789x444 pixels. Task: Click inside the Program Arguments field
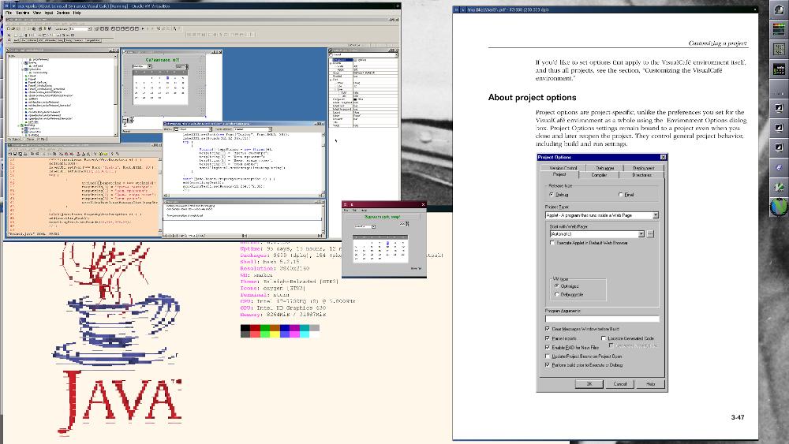[x=602, y=319]
